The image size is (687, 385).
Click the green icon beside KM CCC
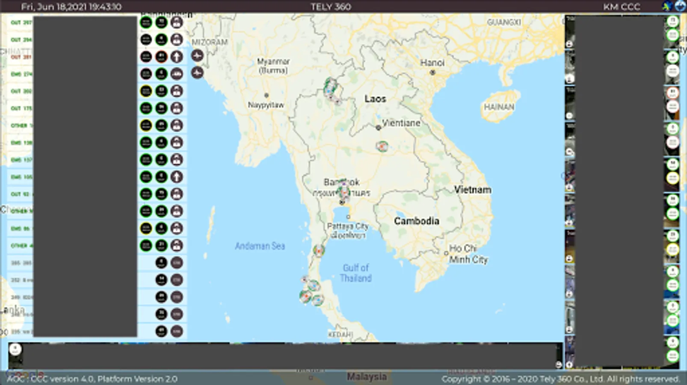667,6
